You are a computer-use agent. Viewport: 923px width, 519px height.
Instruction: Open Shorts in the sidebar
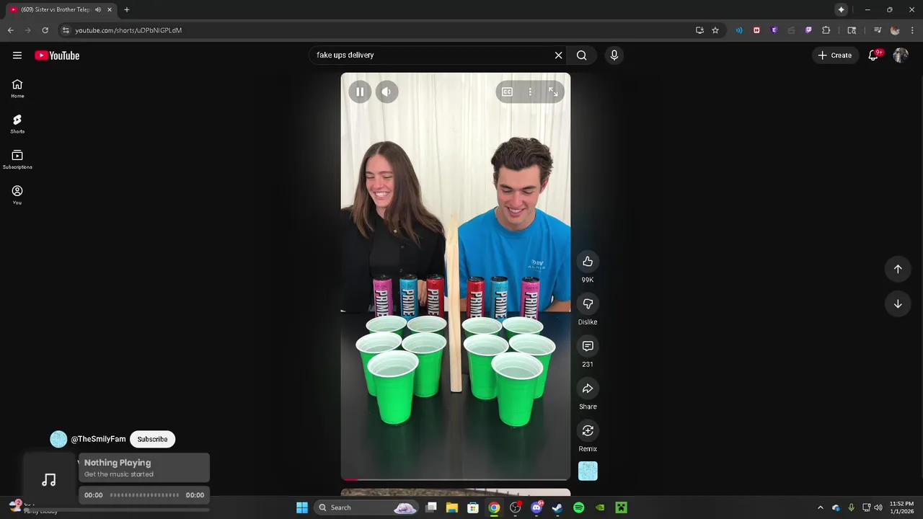[17, 124]
